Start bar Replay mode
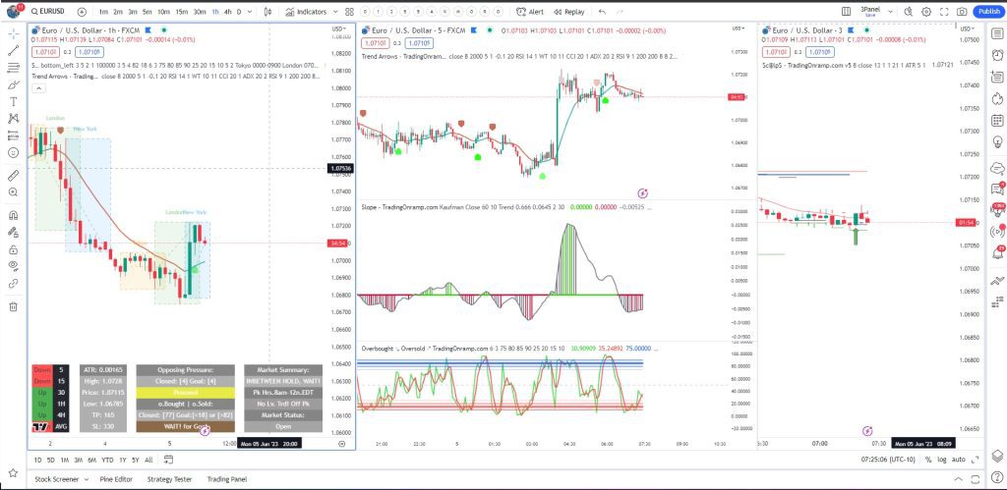The width and height of the screenshot is (1007, 490). point(568,12)
